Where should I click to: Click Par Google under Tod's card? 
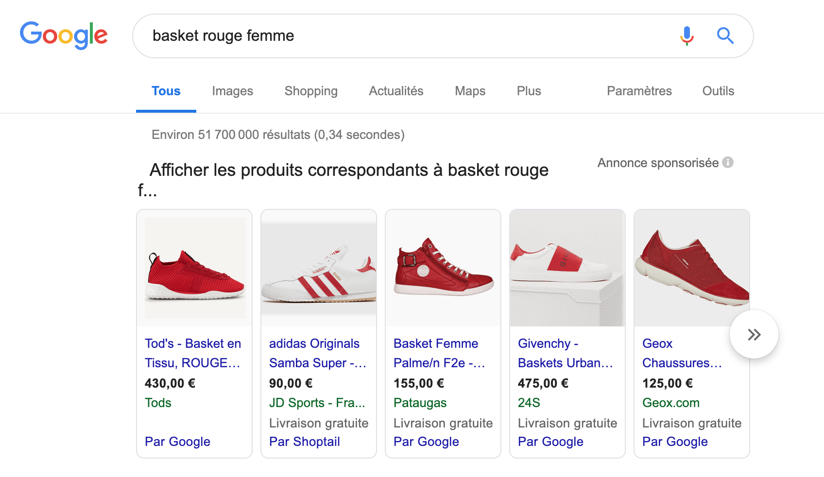click(177, 442)
